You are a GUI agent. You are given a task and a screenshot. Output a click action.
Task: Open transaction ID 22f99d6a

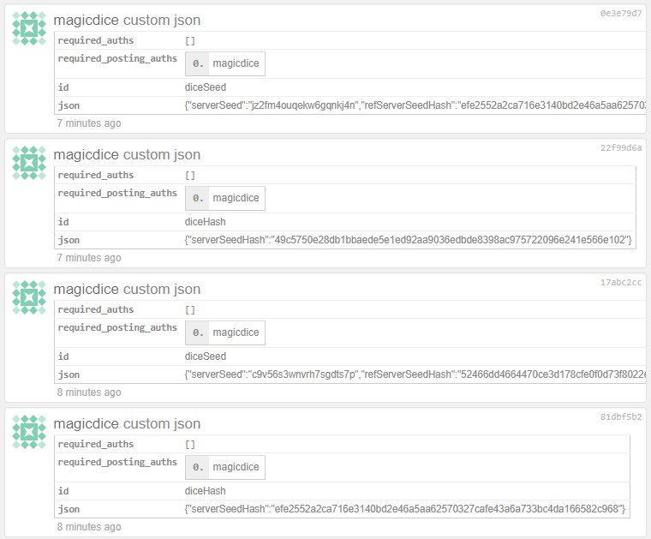pos(621,148)
